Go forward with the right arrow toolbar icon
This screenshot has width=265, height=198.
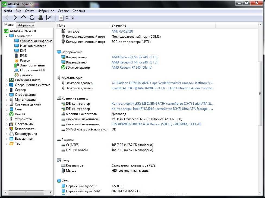pos(15,18)
